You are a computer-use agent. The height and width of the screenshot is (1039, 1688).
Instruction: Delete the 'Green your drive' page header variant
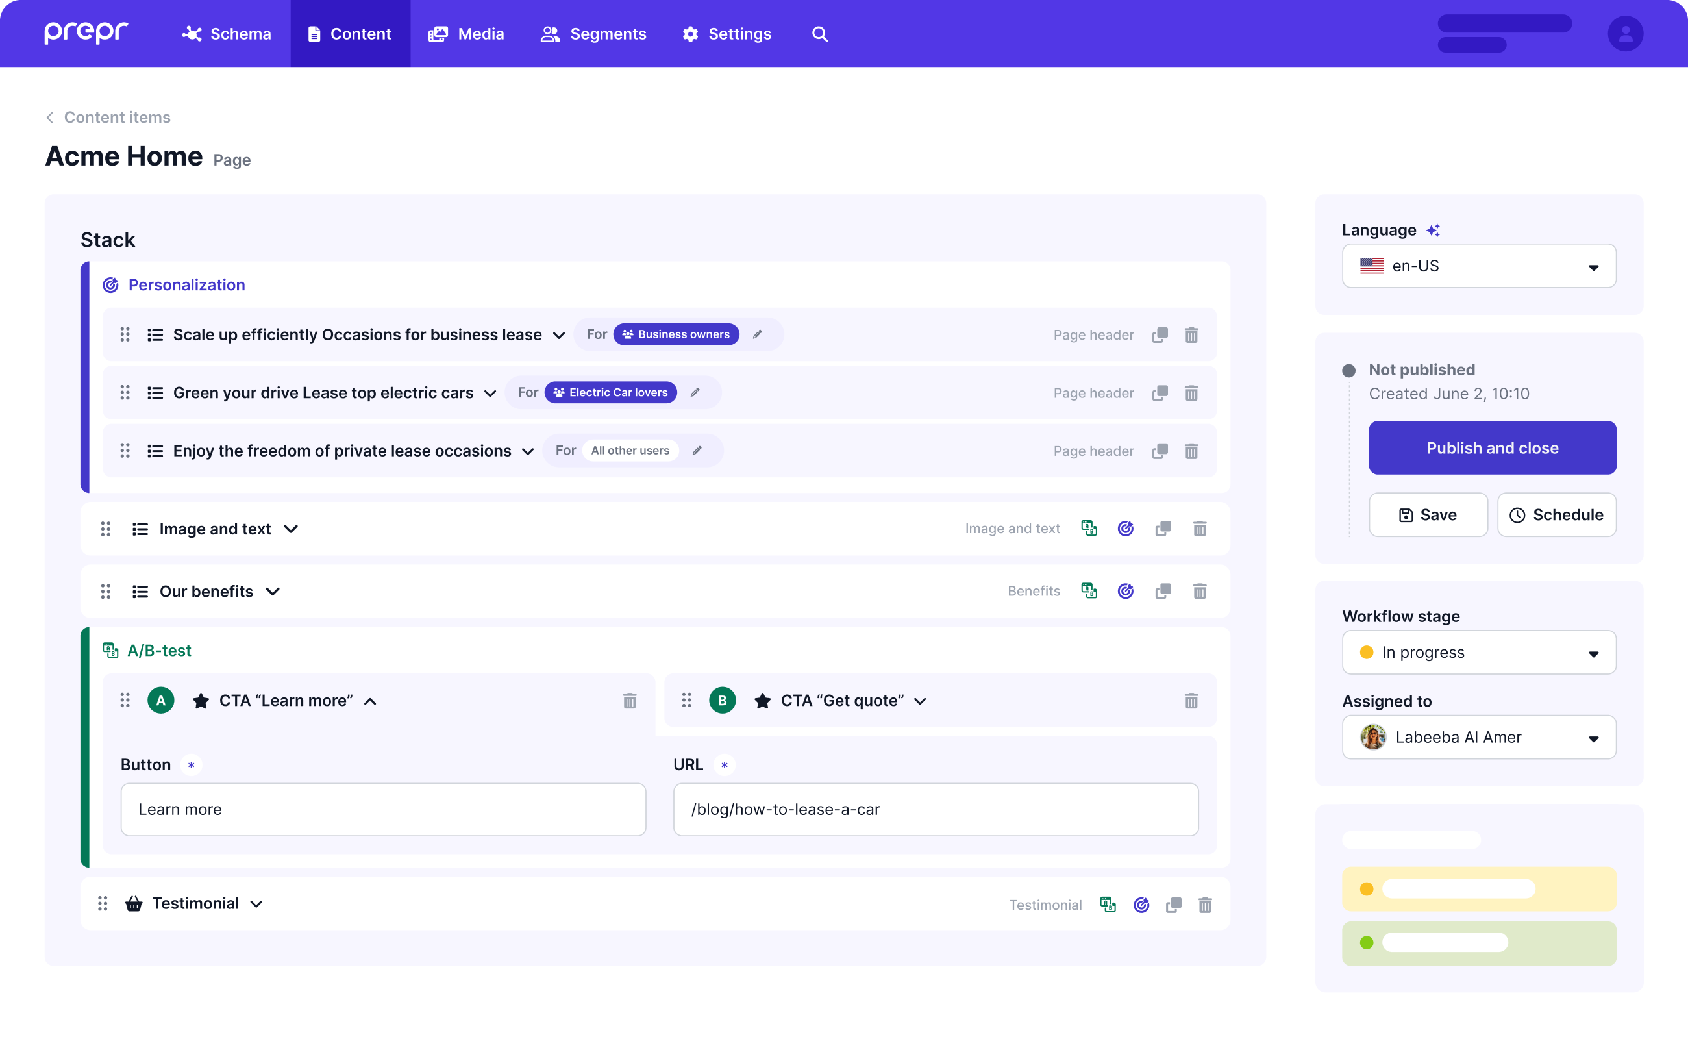[1192, 392]
